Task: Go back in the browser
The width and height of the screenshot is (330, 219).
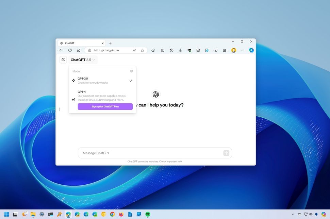Action: click(x=61, y=50)
